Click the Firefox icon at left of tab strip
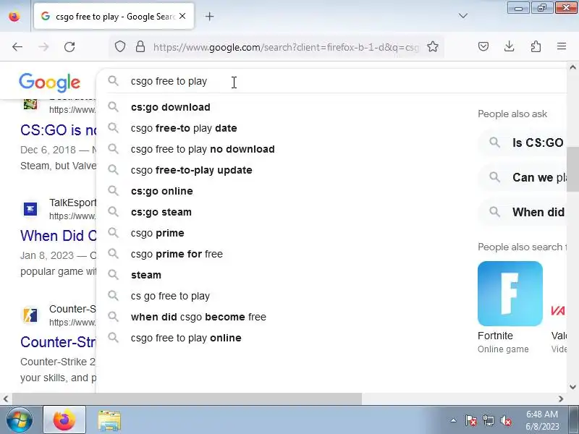The width and height of the screenshot is (579, 434). [x=14, y=16]
